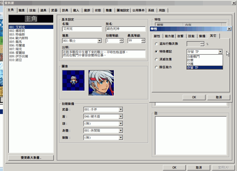Select the 追加行動次數 radio button

[x=156, y=44]
